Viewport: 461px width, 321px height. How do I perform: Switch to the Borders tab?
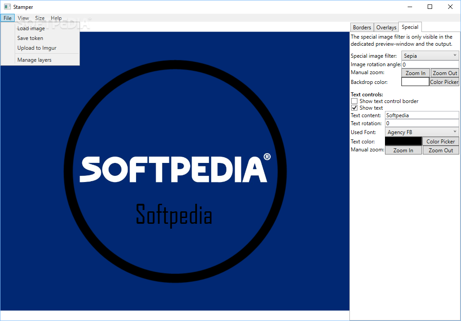pyautogui.click(x=362, y=28)
